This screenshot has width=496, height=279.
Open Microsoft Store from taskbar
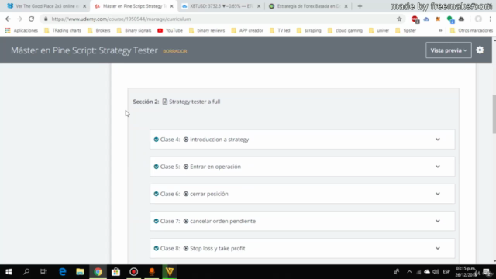[x=115, y=272]
